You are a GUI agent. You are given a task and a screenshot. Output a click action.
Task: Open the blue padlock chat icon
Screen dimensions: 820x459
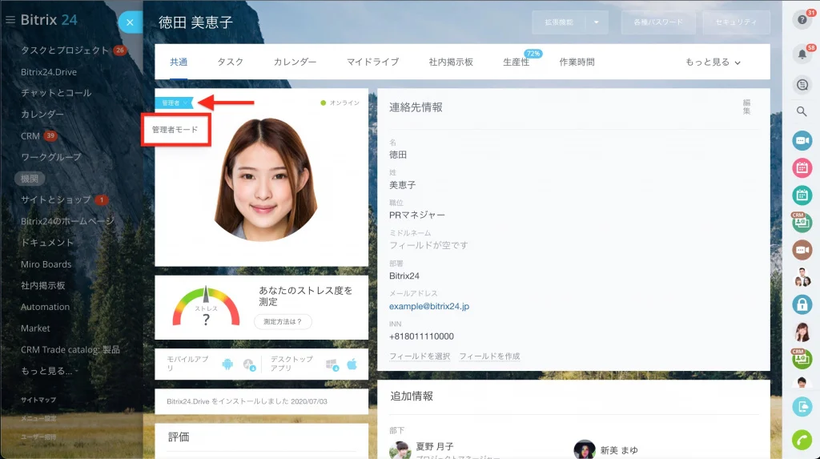802,304
